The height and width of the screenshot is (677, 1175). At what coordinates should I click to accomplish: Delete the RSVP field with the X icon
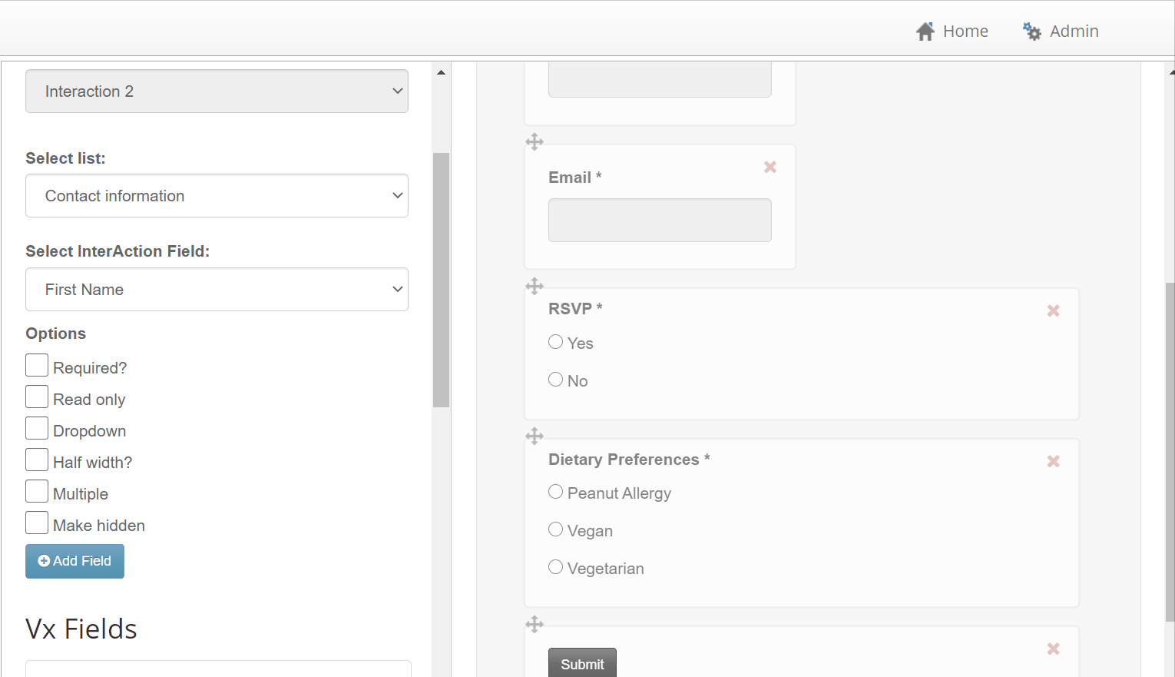click(1054, 310)
